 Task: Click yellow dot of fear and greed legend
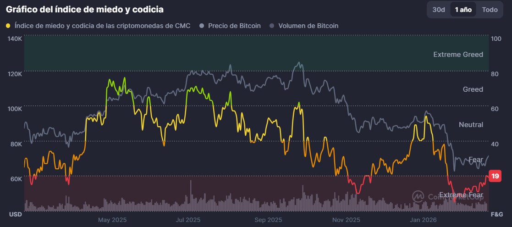tap(8, 26)
